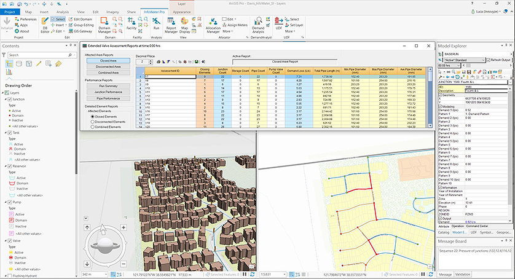Open the Domain Manager
Screen dimensions: 515x279
(104, 25)
